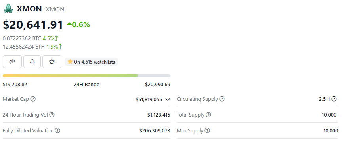Click the 24H Range progress bar
The width and height of the screenshot is (342, 143).
[87, 76]
